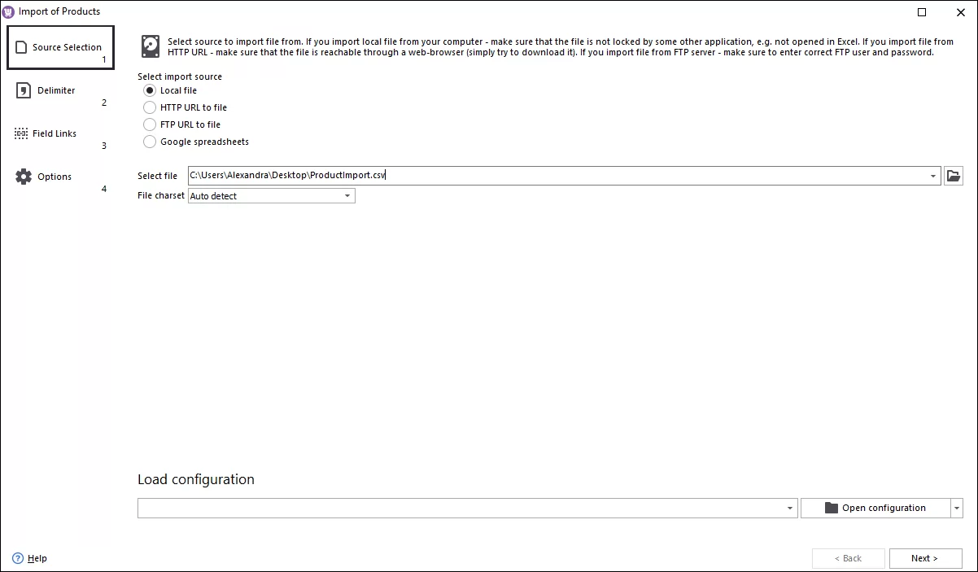Screen dimensions: 978x572
Task: Click the Open configuration folder icon
Action: [x=830, y=508]
